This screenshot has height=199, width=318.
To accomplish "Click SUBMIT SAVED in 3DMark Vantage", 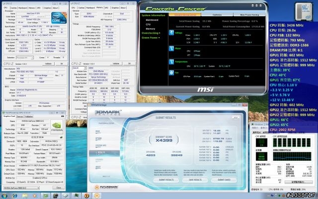I will tap(224, 180).
